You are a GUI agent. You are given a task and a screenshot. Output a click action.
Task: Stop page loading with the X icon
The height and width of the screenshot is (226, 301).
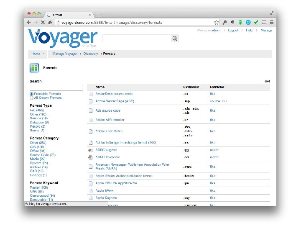click(43, 22)
